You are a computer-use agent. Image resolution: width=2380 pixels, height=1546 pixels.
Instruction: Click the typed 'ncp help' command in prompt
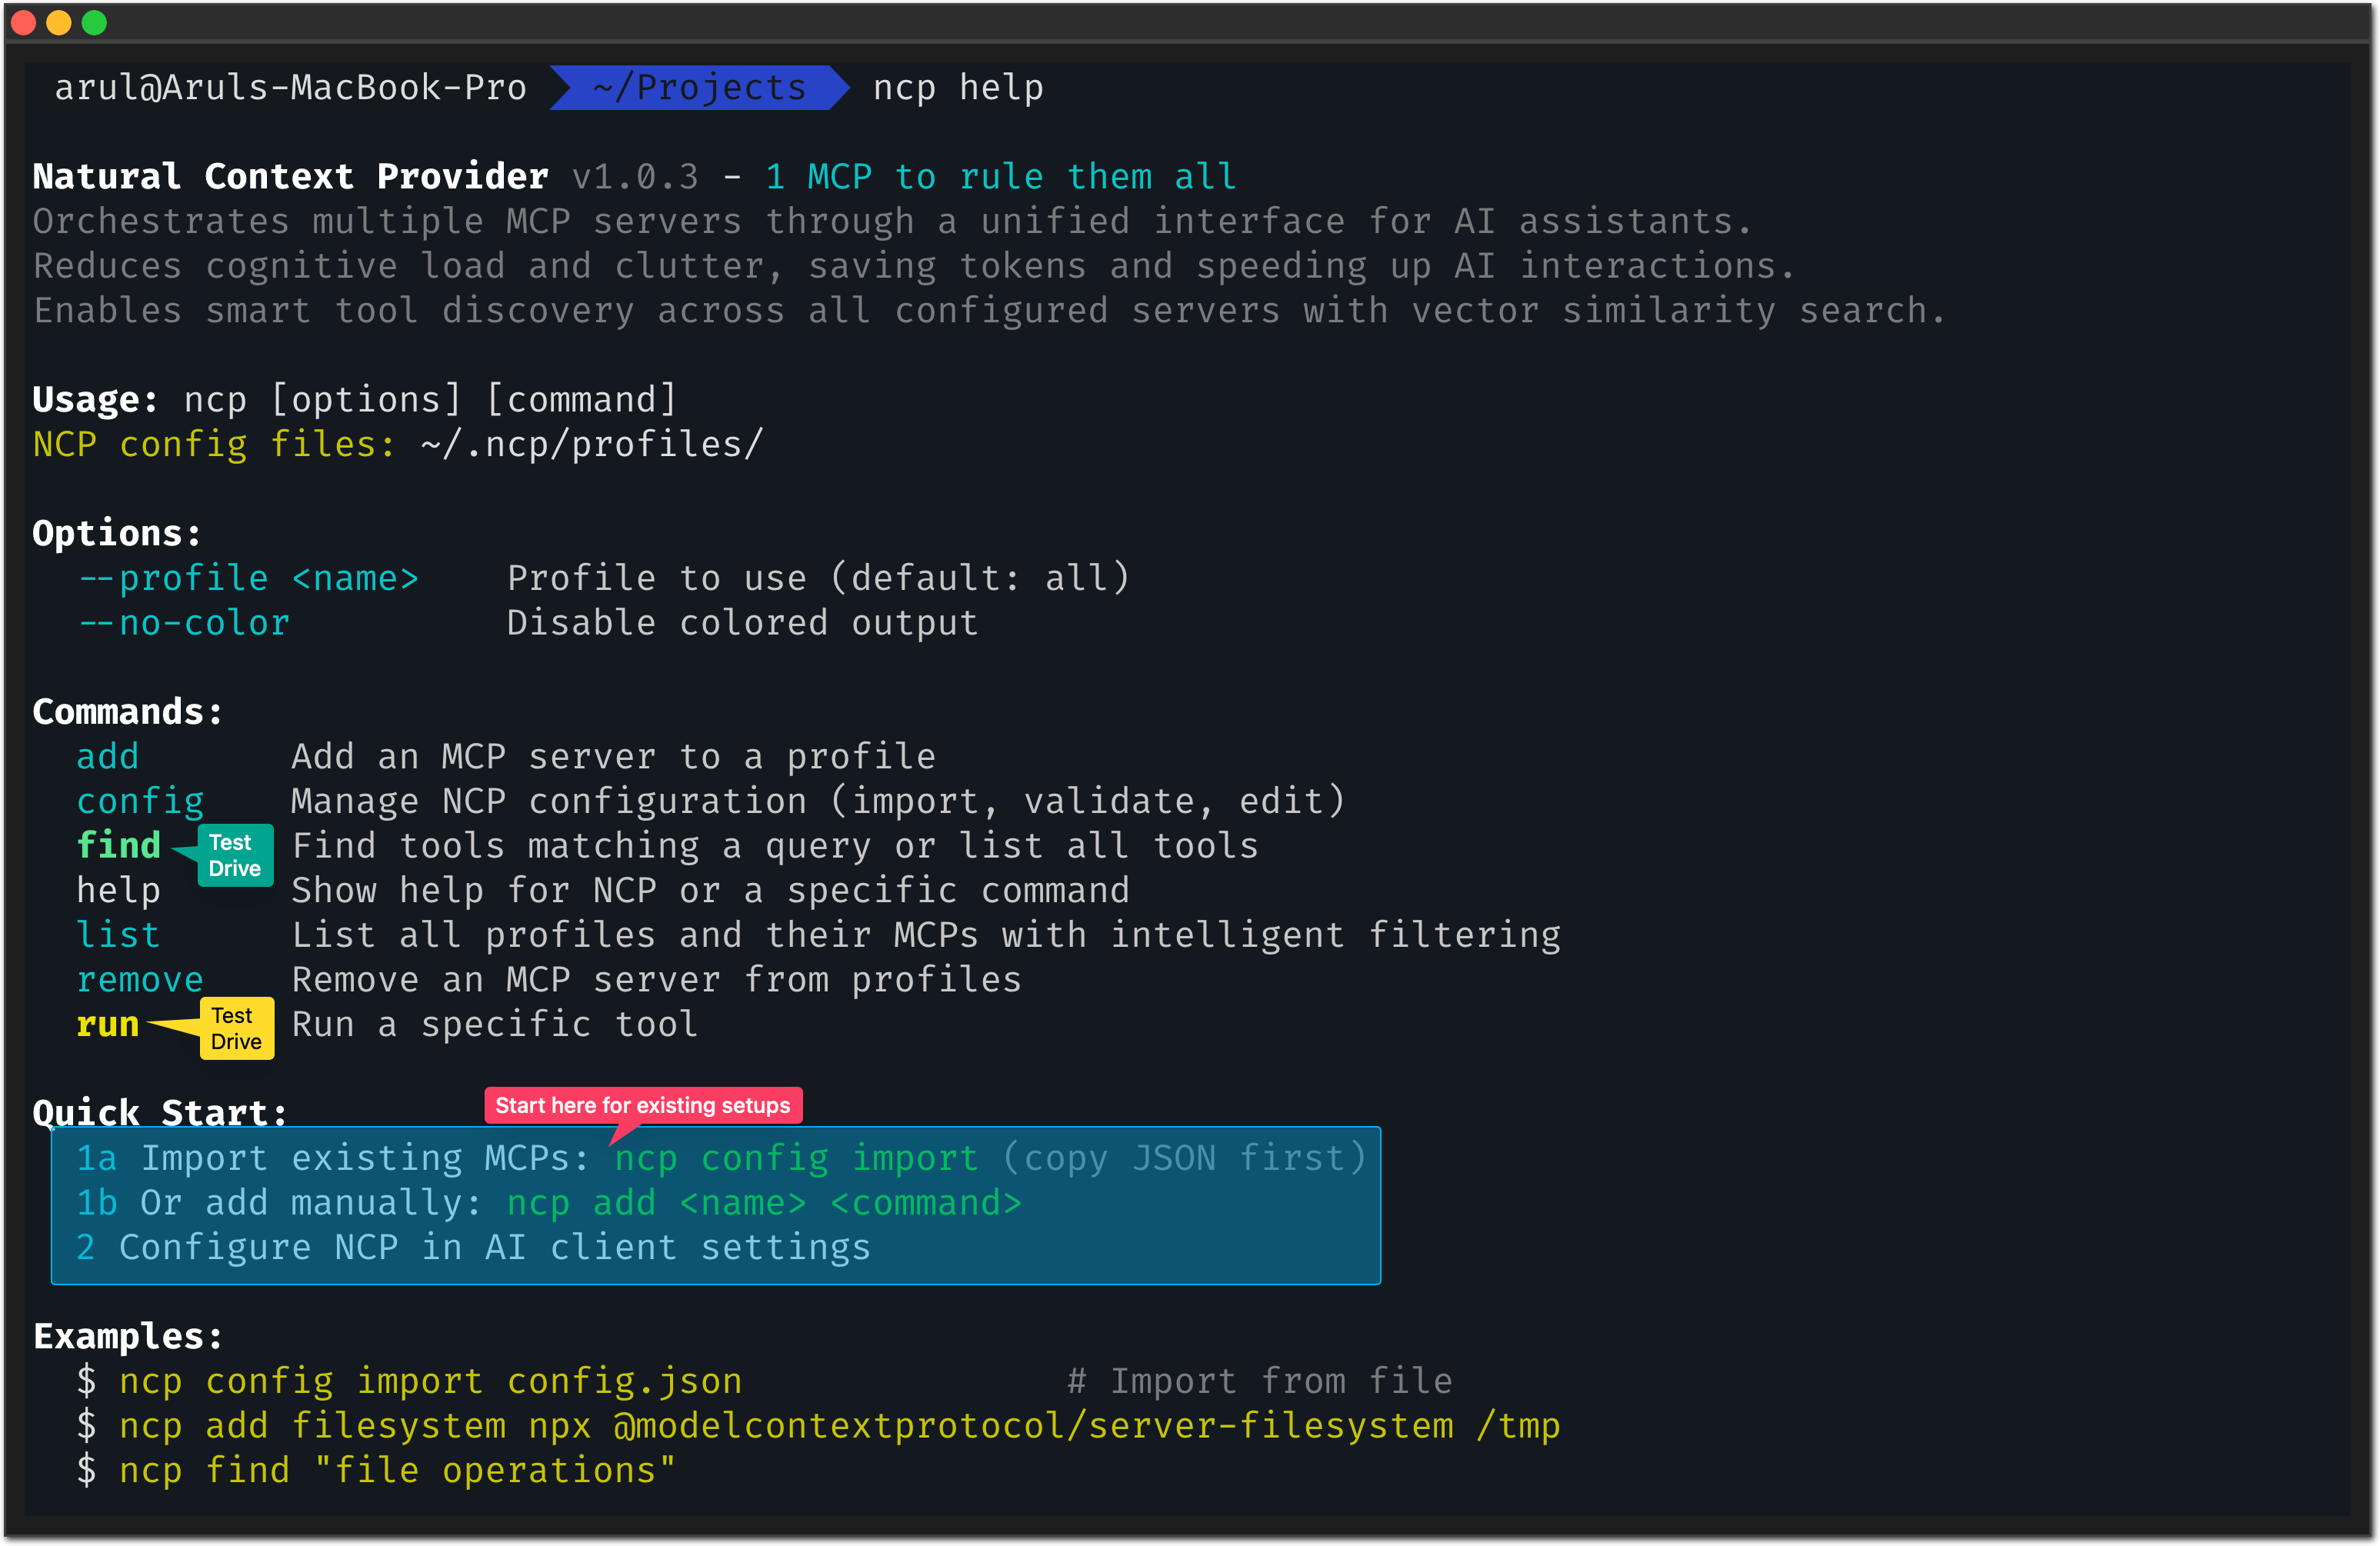coord(958,88)
